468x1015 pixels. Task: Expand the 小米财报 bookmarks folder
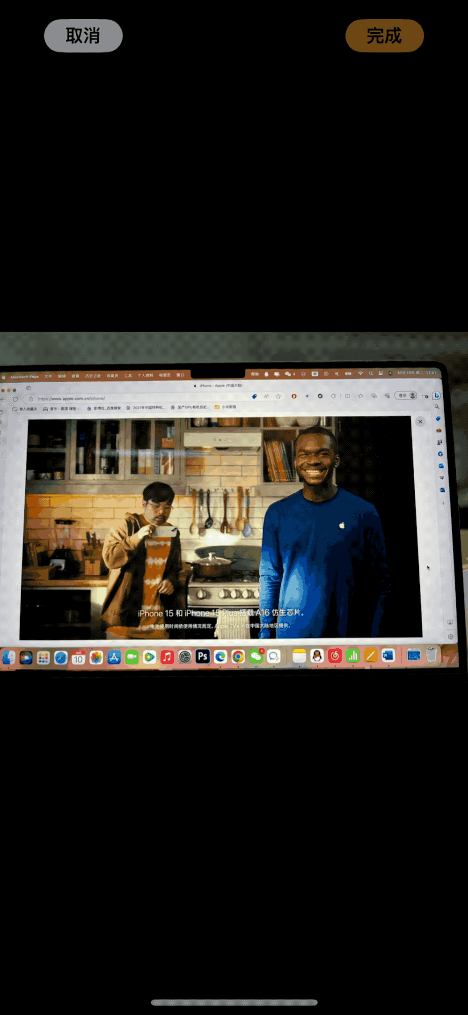pyautogui.click(x=226, y=407)
